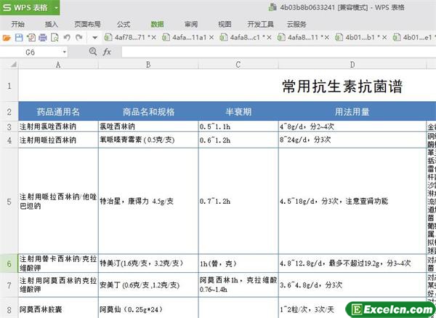Click cell 特美汀(1.6克/支，3.2克/支)

[x=148, y=263]
